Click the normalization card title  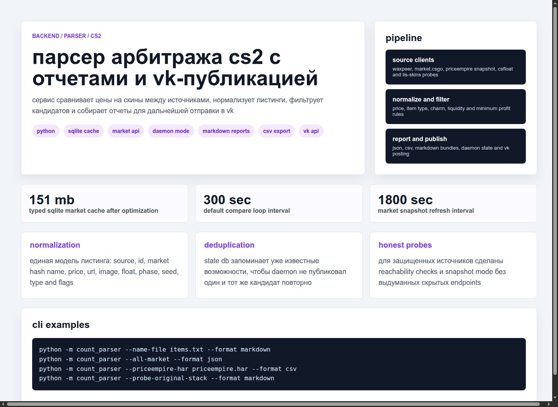[x=55, y=245]
